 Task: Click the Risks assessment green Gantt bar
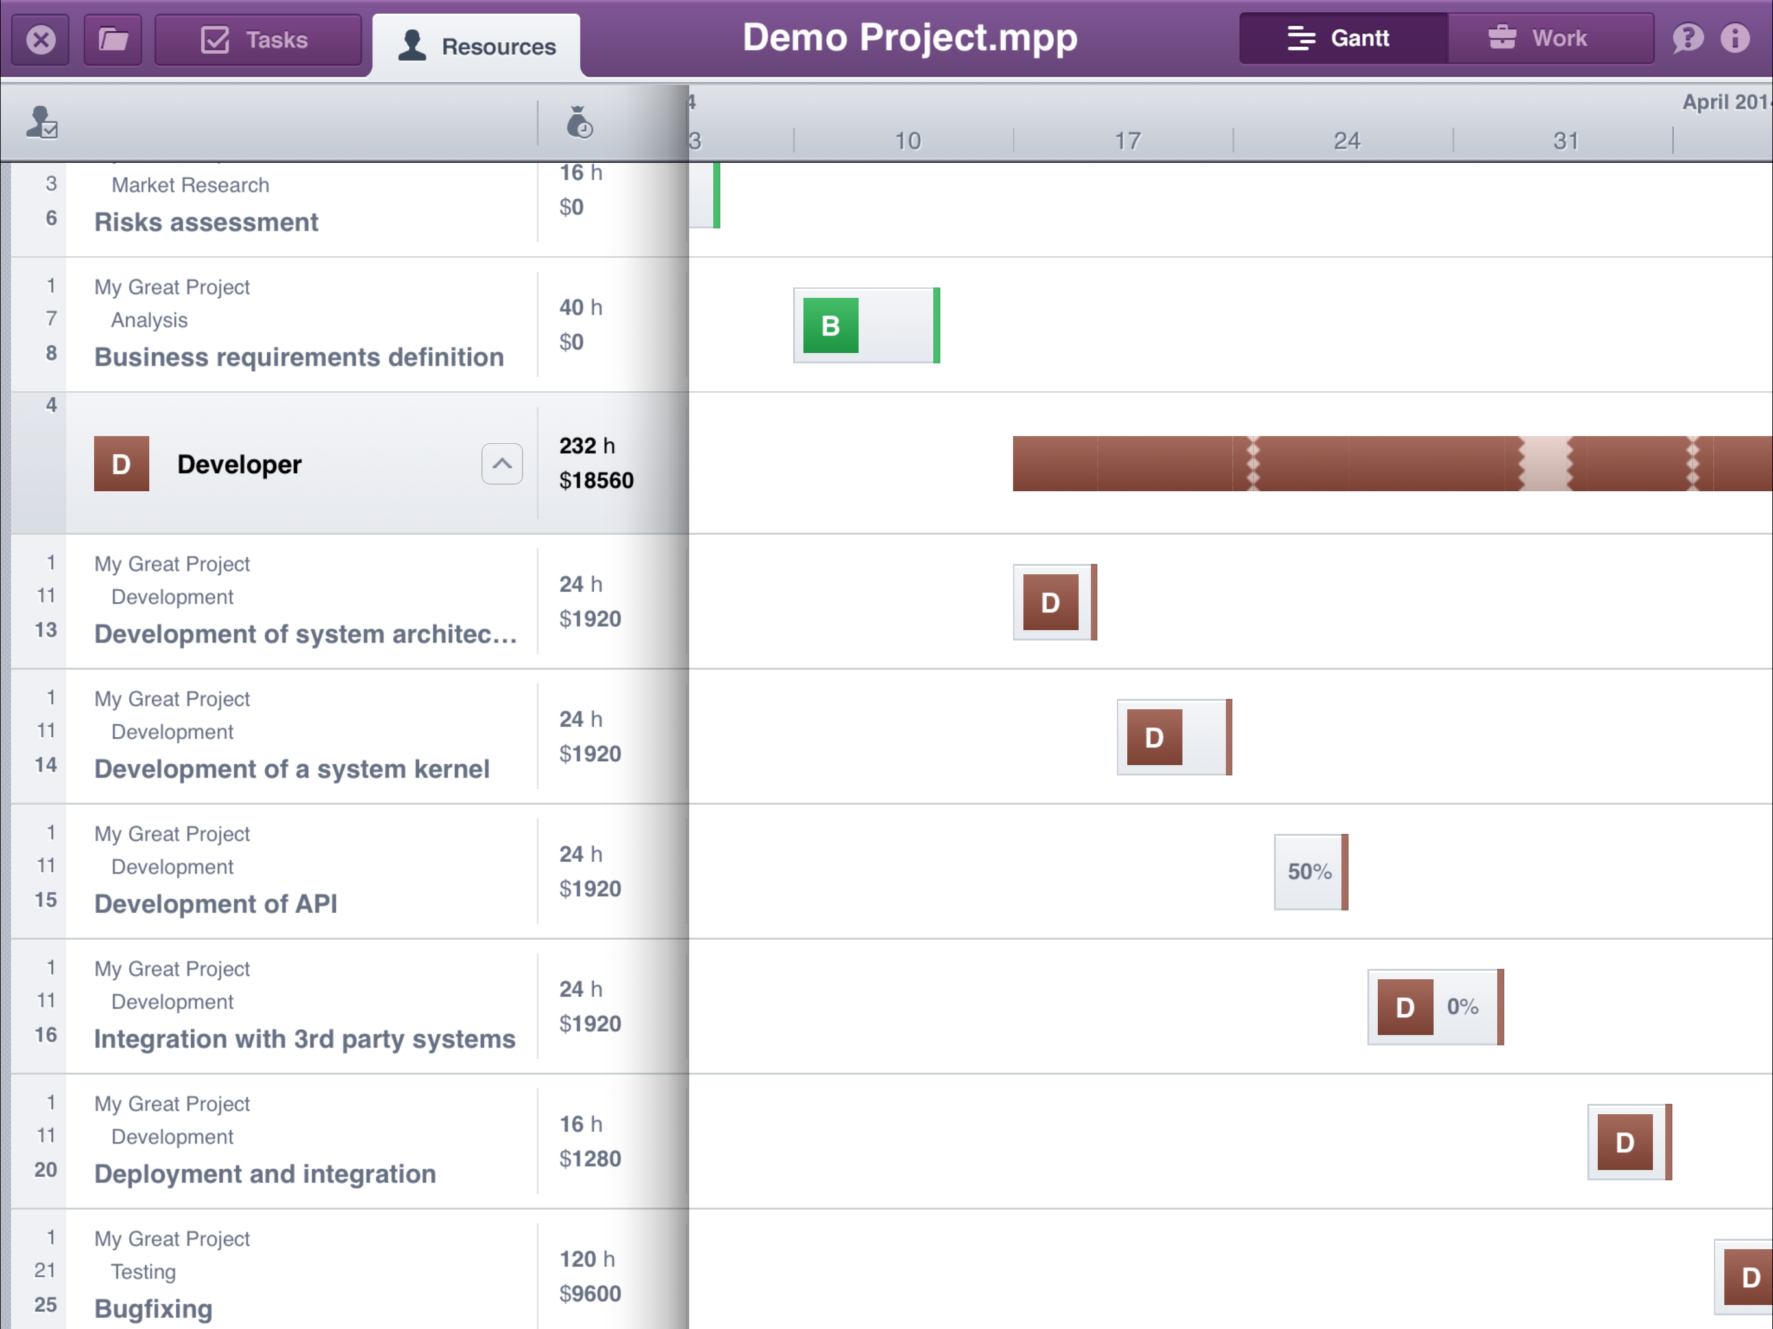click(x=705, y=195)
